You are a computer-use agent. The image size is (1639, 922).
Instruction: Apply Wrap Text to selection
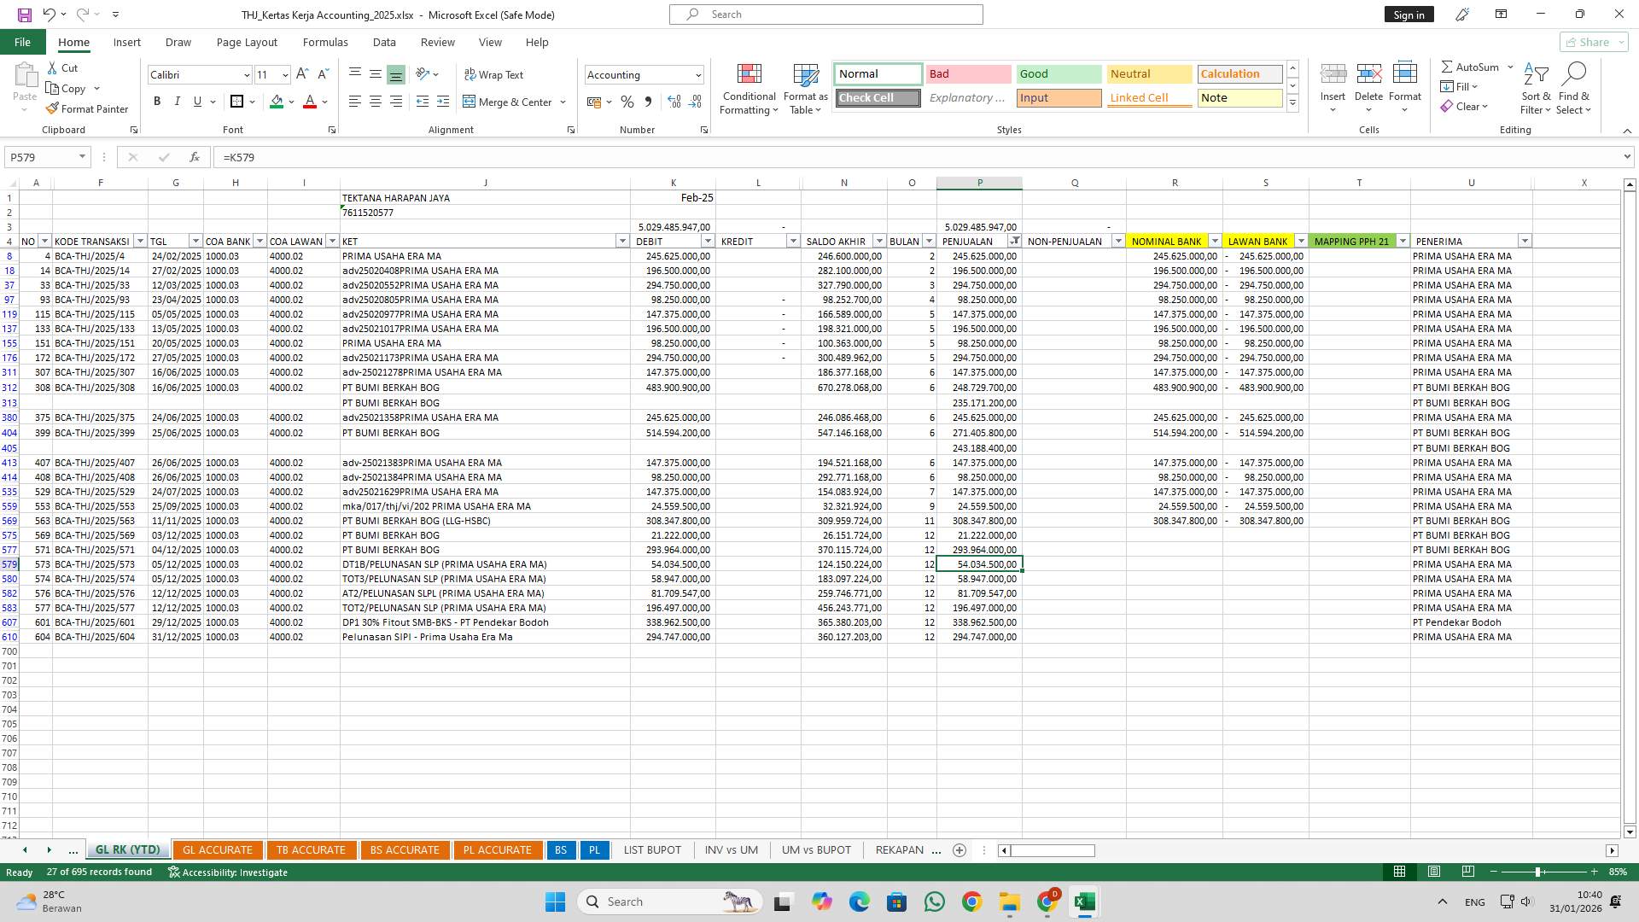[494, 75]
